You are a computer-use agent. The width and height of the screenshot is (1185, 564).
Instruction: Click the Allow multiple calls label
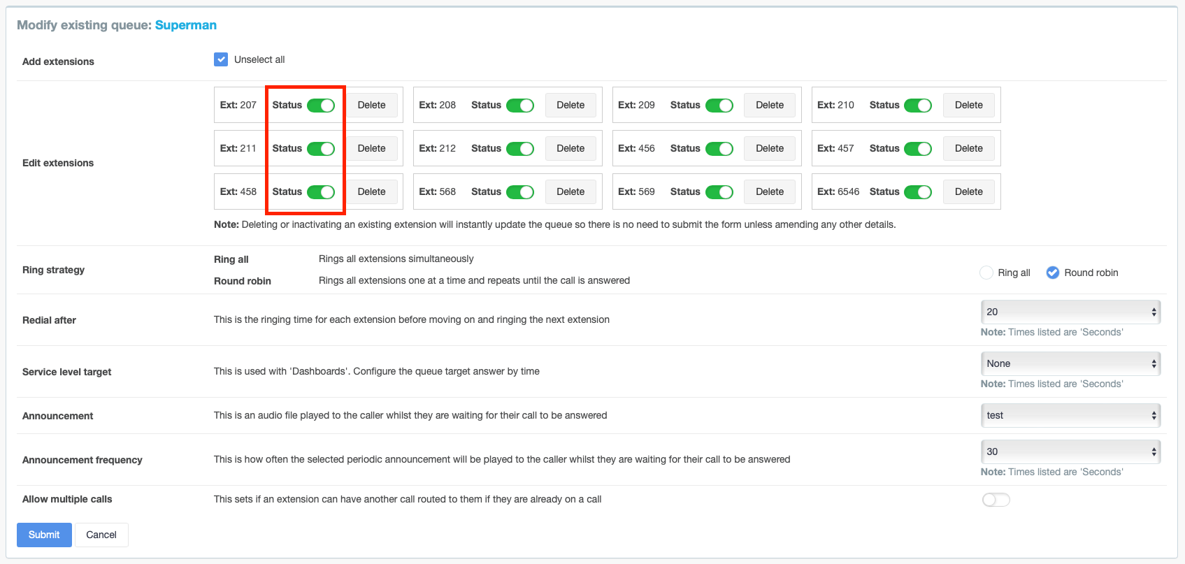[67, 499]
